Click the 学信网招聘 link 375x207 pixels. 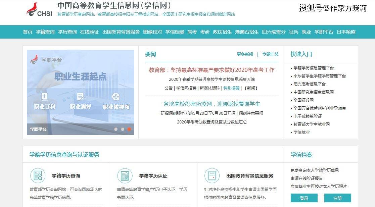(x=186, y=88)
